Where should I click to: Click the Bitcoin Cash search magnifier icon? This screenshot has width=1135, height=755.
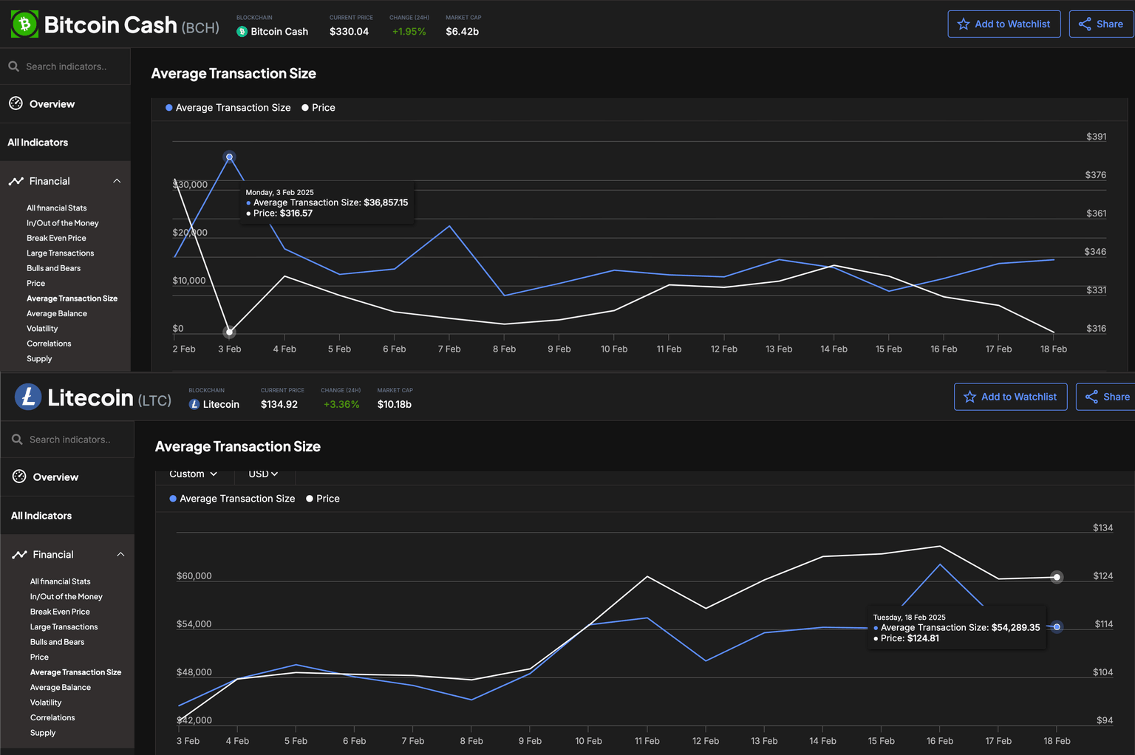click(13, 66)
